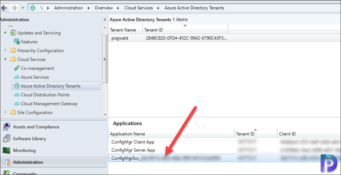Select Updates and Servicing tree node
The image size is (341, 175).
pos(39,33)
